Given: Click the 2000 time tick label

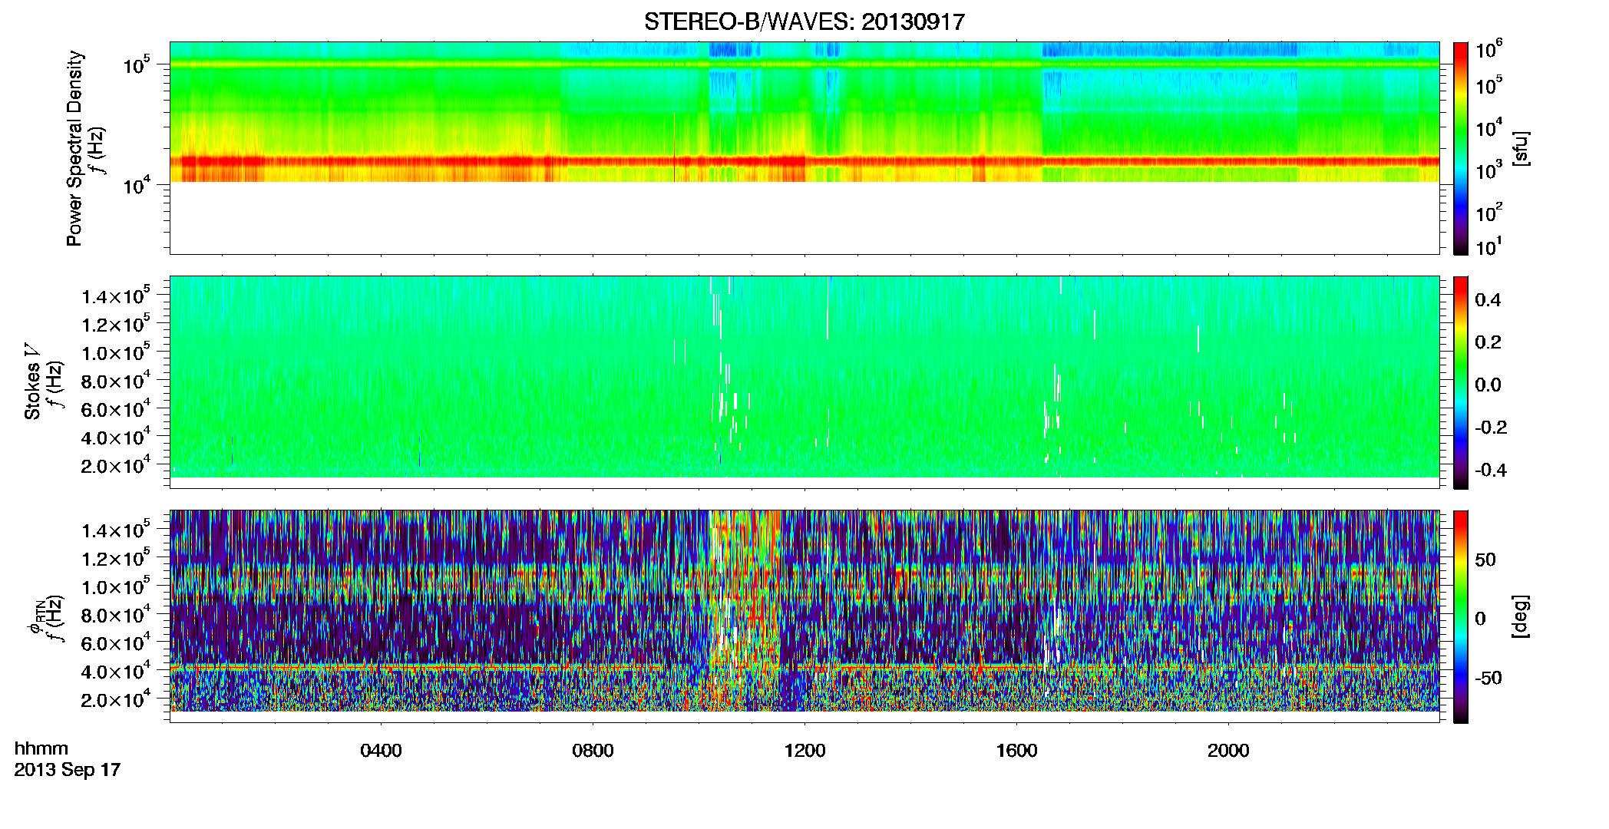Looking at the screenshot, I should tap(1228, 751).
